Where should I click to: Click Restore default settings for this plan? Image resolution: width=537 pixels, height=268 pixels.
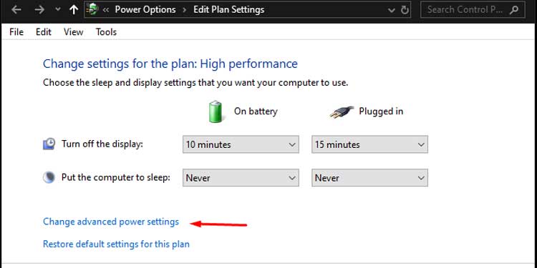coord(116,244)
